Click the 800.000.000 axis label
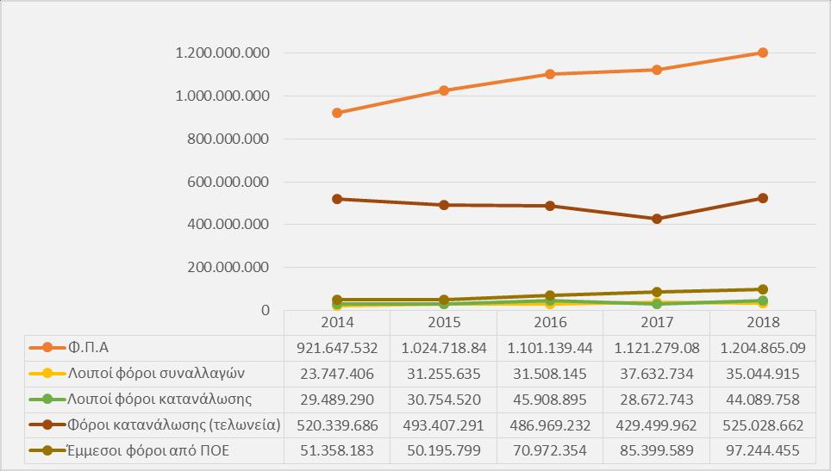Viewport: 831px width, 471px height. coord(228,139)
